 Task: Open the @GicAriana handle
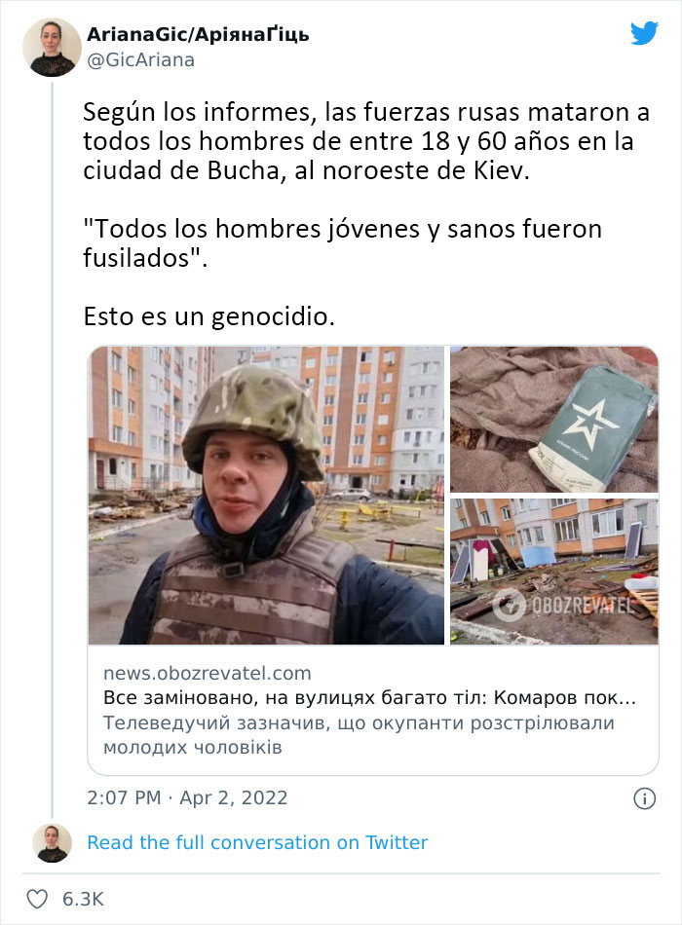(x=140, y=60)
